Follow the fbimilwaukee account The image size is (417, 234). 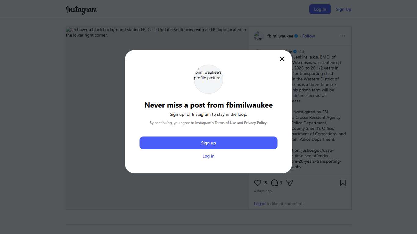(308, 36)
